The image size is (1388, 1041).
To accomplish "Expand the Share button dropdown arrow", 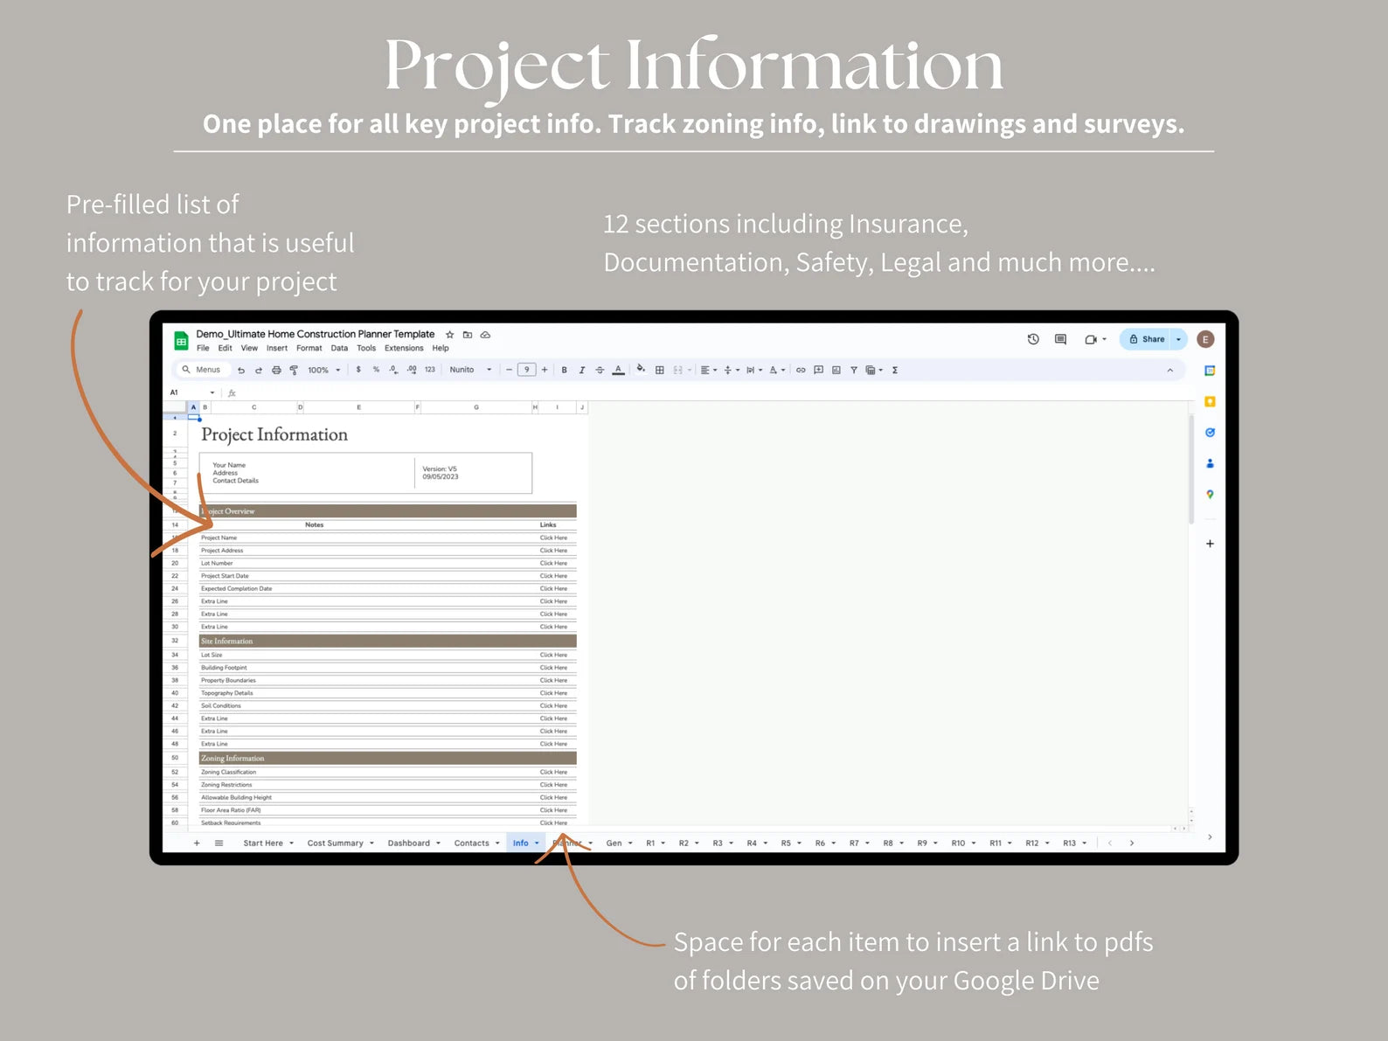I will [1179, 339].
